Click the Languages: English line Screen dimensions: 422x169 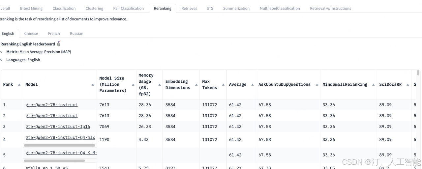23,60
